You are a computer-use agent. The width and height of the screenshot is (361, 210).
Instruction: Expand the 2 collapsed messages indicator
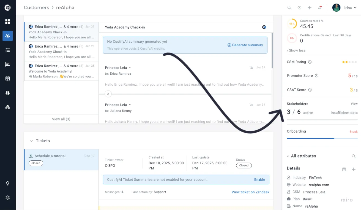108,94
